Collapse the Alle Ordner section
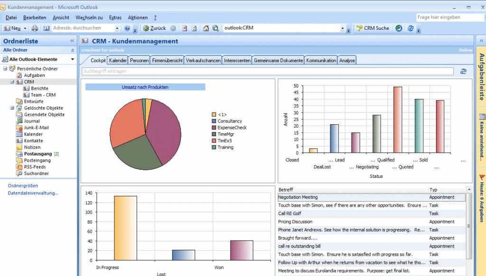Image resolution: width=486 pixels, height=276 pixels. coord(73,50)
